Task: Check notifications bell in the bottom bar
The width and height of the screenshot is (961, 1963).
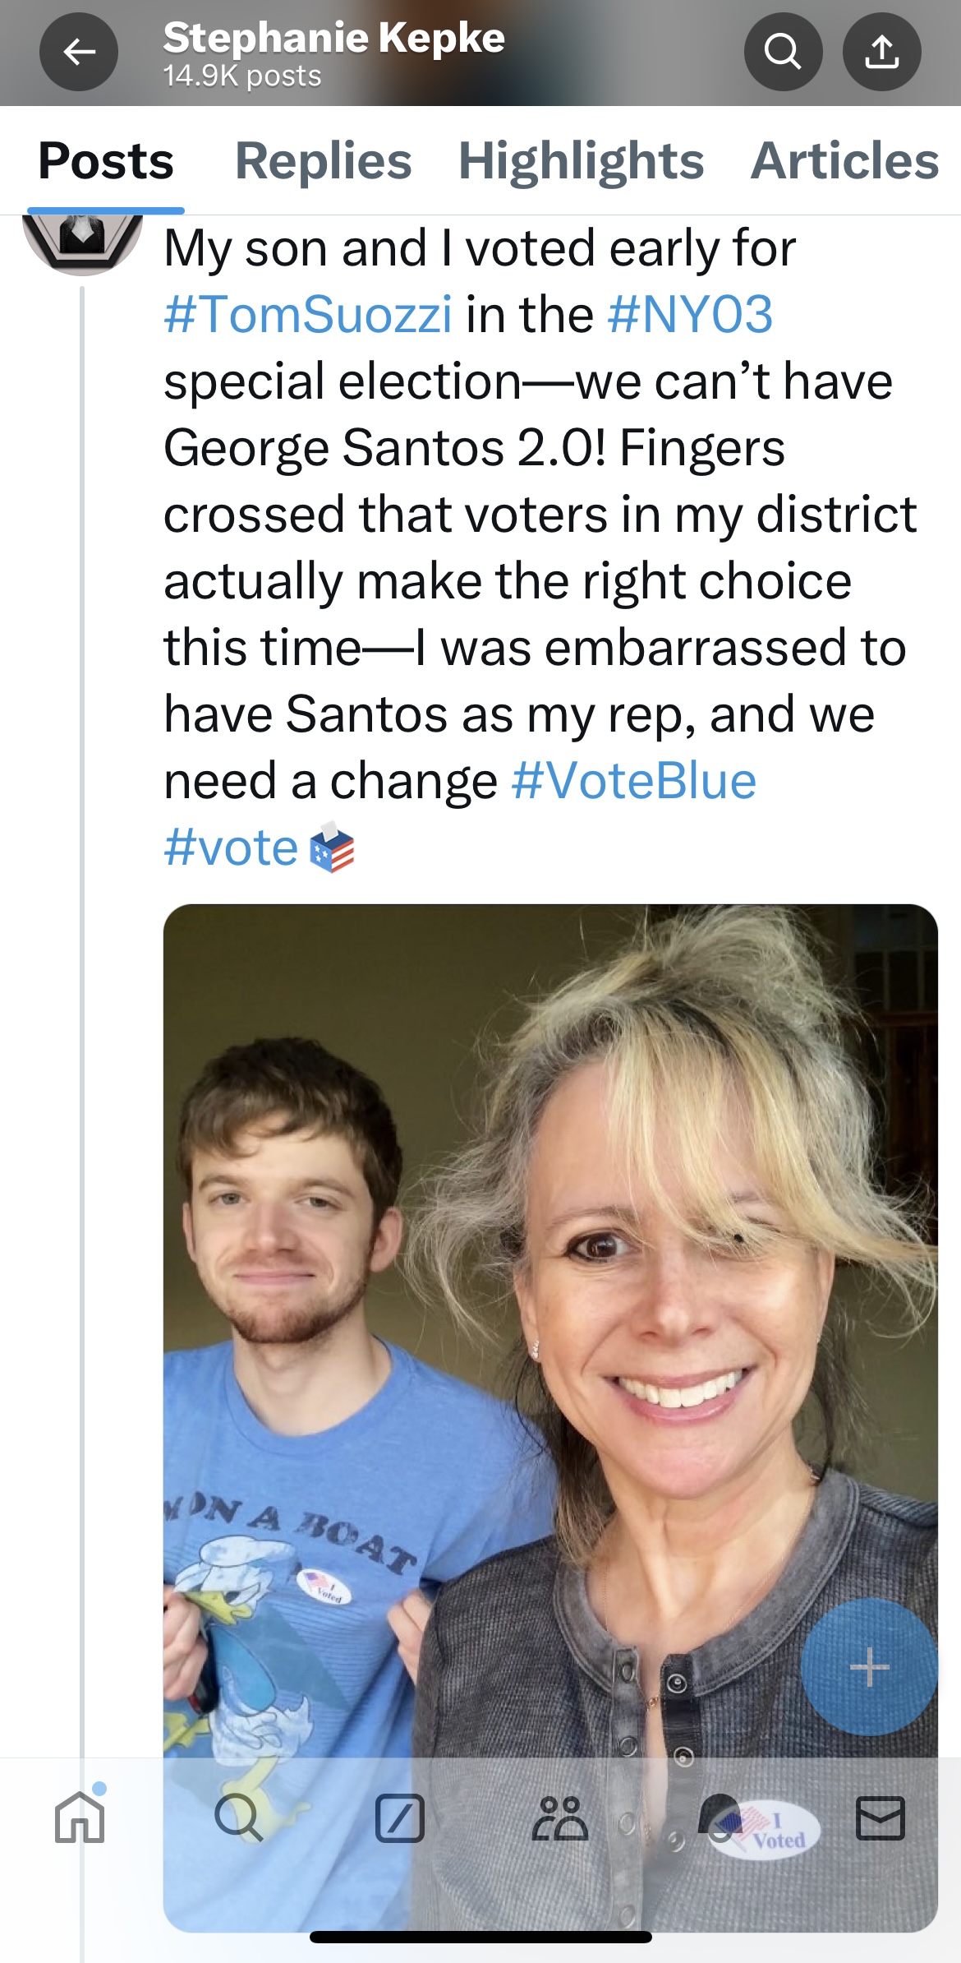Action: tap(720, 1817)
